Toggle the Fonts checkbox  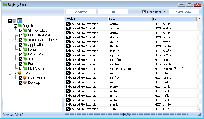click(21, 49)
